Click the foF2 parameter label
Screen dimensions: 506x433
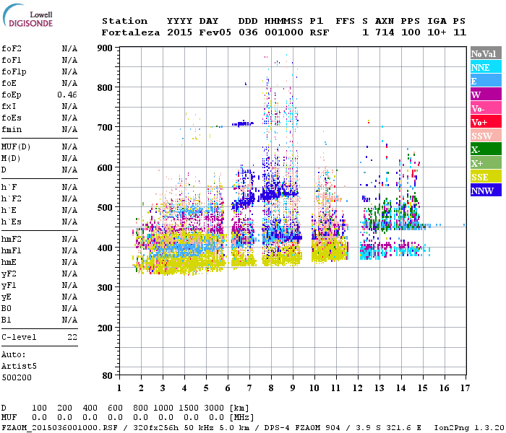pyautogui.click(x=12, y=48)
